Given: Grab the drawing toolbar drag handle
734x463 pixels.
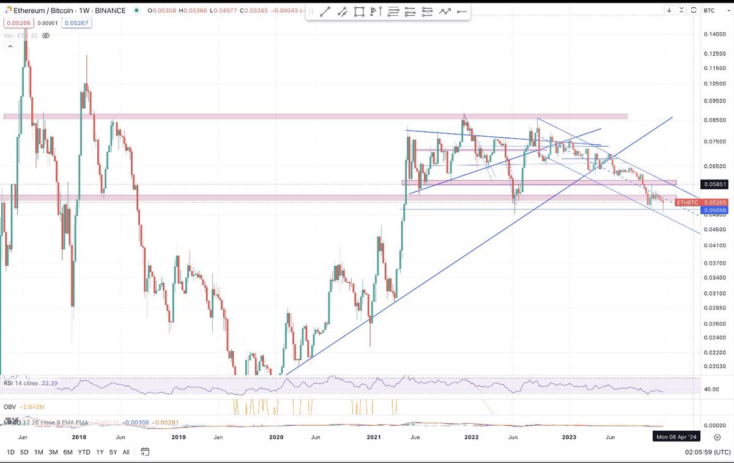Looking at the screenshot, I should point(311,12).
